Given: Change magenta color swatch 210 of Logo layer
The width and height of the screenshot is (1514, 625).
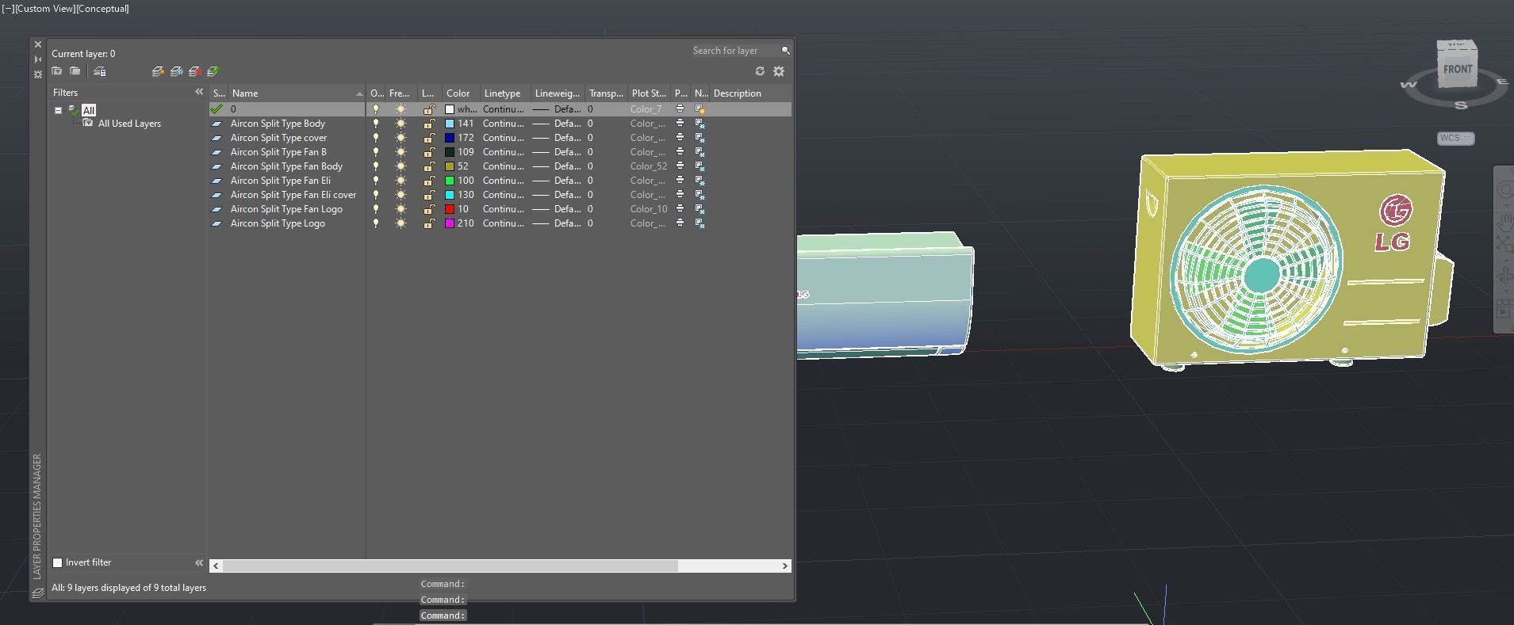Looking at the screenshot, I should point(450,223).
